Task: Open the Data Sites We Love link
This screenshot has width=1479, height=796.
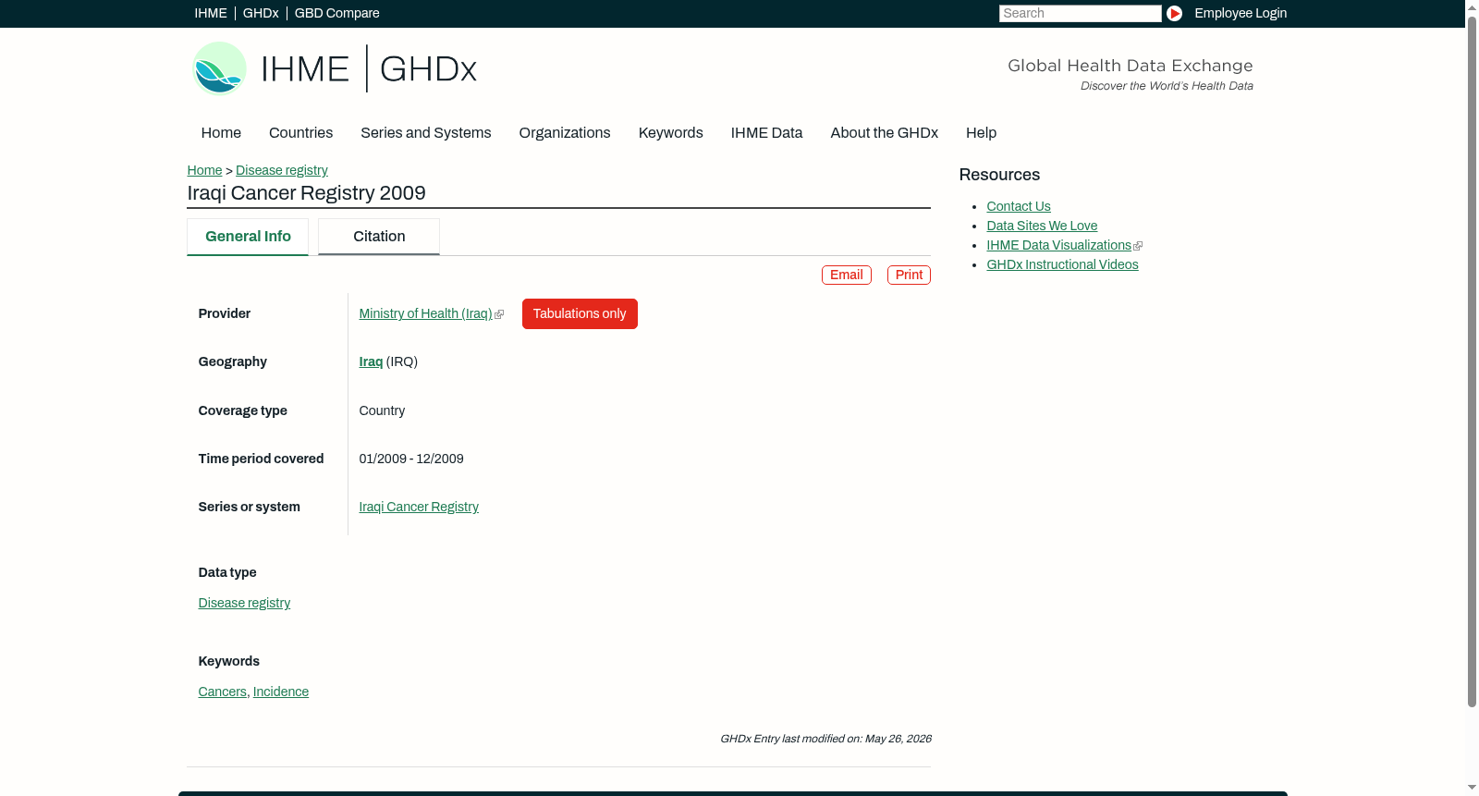Action: [x=1042, y=226]
